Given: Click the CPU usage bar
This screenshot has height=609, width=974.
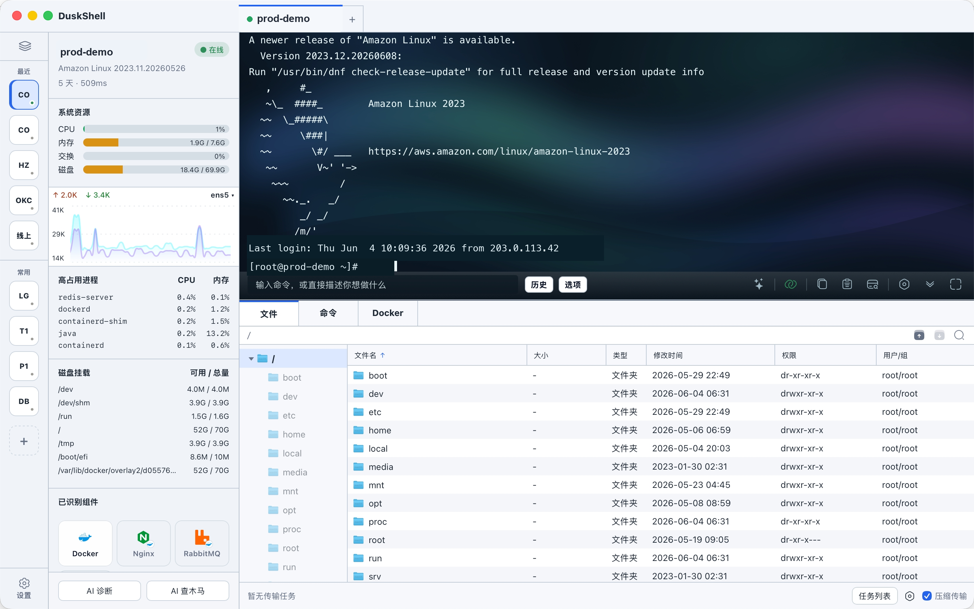Looking at the screenshot, I should pyautogui.click(x=156, y=129).
